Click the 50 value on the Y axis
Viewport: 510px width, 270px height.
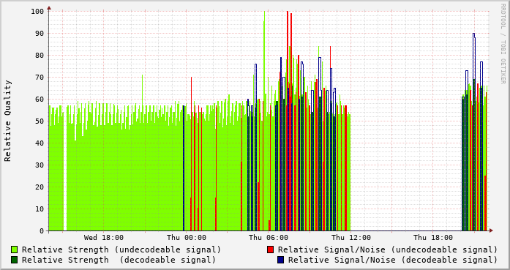coord(40,121)
